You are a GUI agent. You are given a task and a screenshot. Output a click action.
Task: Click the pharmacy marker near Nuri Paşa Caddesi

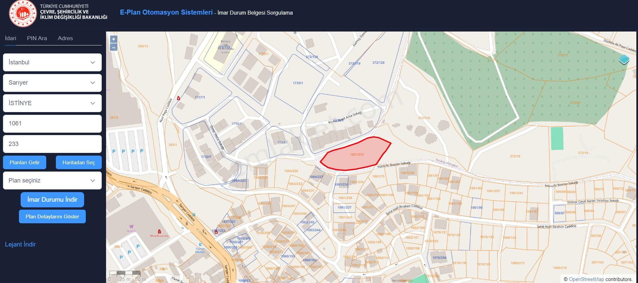pyautogui.click(x=179, y=98)
